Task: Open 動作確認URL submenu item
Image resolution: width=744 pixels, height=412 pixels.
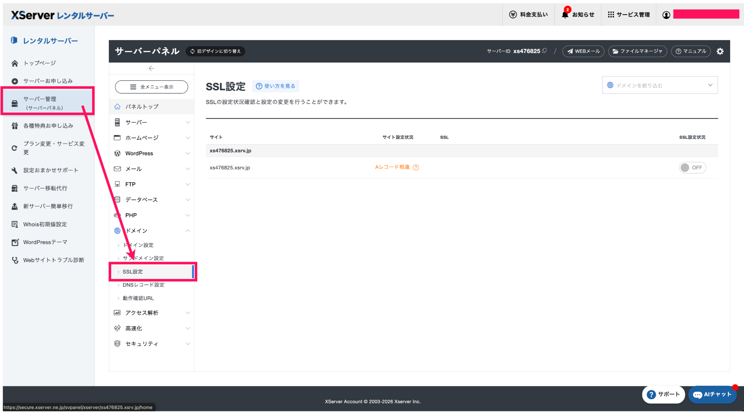Action: tap(138, 298)
